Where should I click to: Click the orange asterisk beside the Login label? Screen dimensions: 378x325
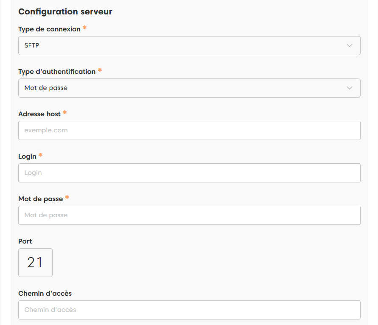point(41,155)
